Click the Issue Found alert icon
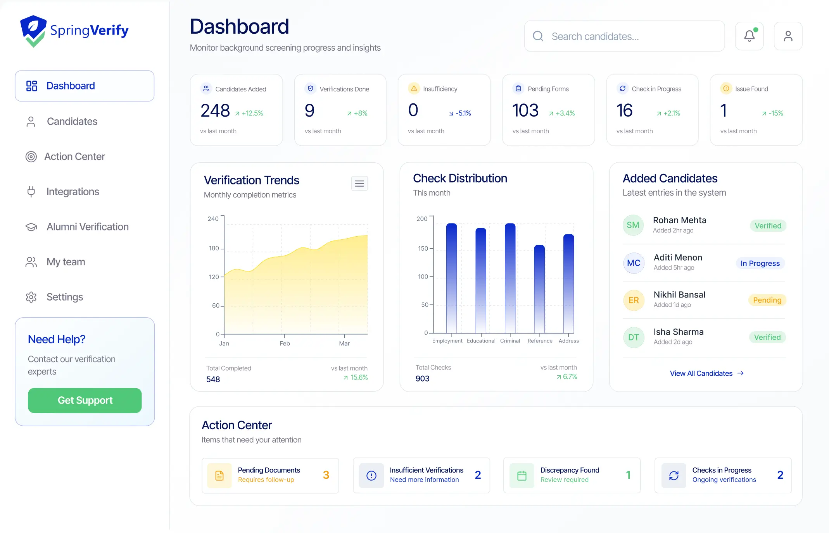This screenshot has height=533, width=829. point(726,89)
